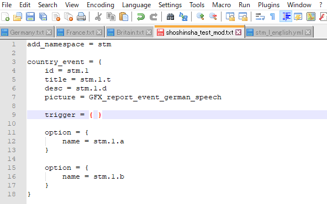Image resolution: width=327 pixels, height=204 pixels.
Task: Switch to stm_l_english.yml tab
Action: point(279,33)
